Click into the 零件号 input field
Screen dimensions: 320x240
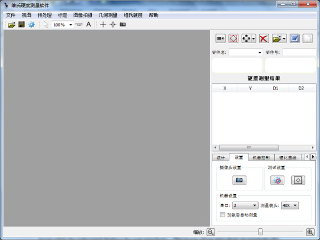pyautogui.click(x=299, y=52)
